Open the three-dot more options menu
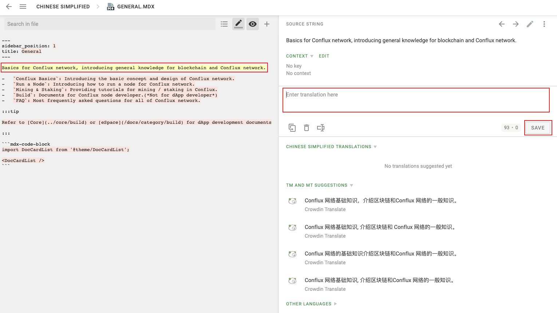 (x=544, y=24)
